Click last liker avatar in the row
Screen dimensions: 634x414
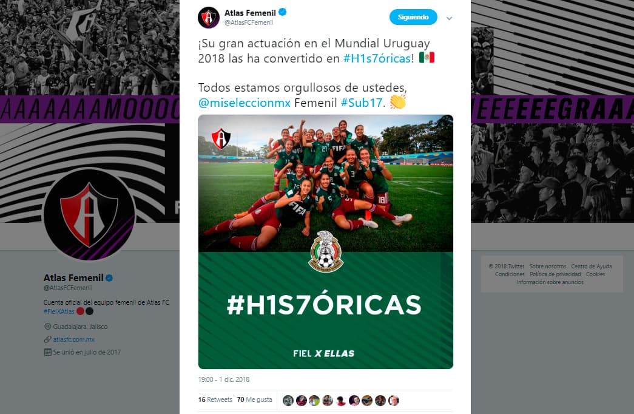click(x=394, y=401)
